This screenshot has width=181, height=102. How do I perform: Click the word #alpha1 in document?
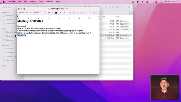80,31
